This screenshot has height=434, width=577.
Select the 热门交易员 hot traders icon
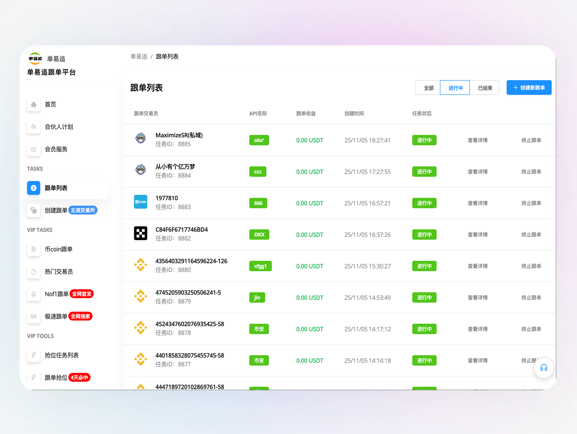click(33, 271)
